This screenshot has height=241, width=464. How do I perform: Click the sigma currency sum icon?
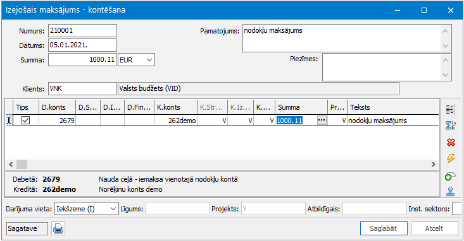(451, 126)
